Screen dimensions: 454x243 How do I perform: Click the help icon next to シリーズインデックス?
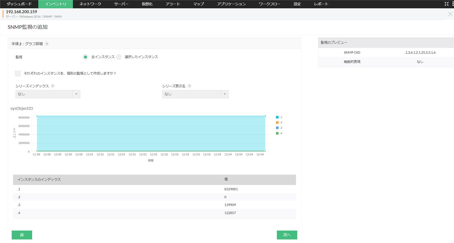[53, 86]
